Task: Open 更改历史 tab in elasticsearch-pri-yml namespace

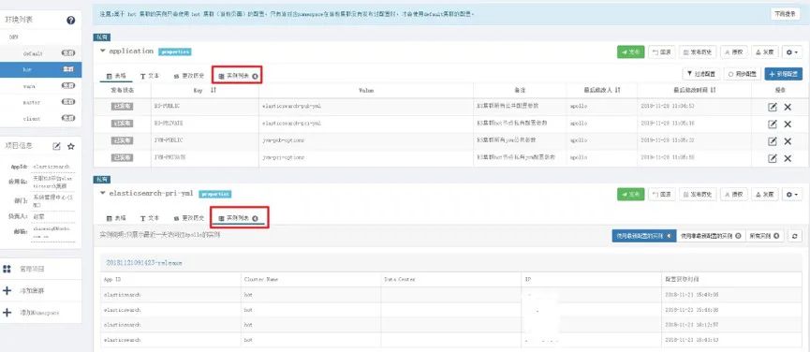Action: pyautogui.click(x=189, y=218)
